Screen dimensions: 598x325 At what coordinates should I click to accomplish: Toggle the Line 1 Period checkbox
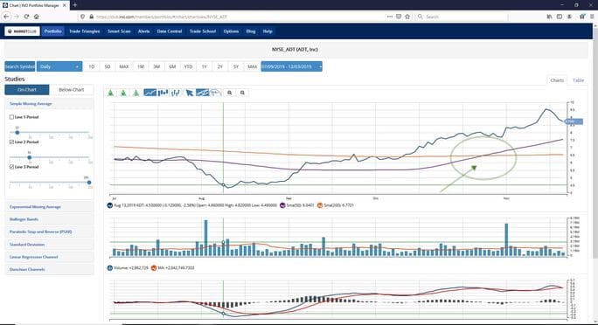pyautogui.click(x=12, y=117)
